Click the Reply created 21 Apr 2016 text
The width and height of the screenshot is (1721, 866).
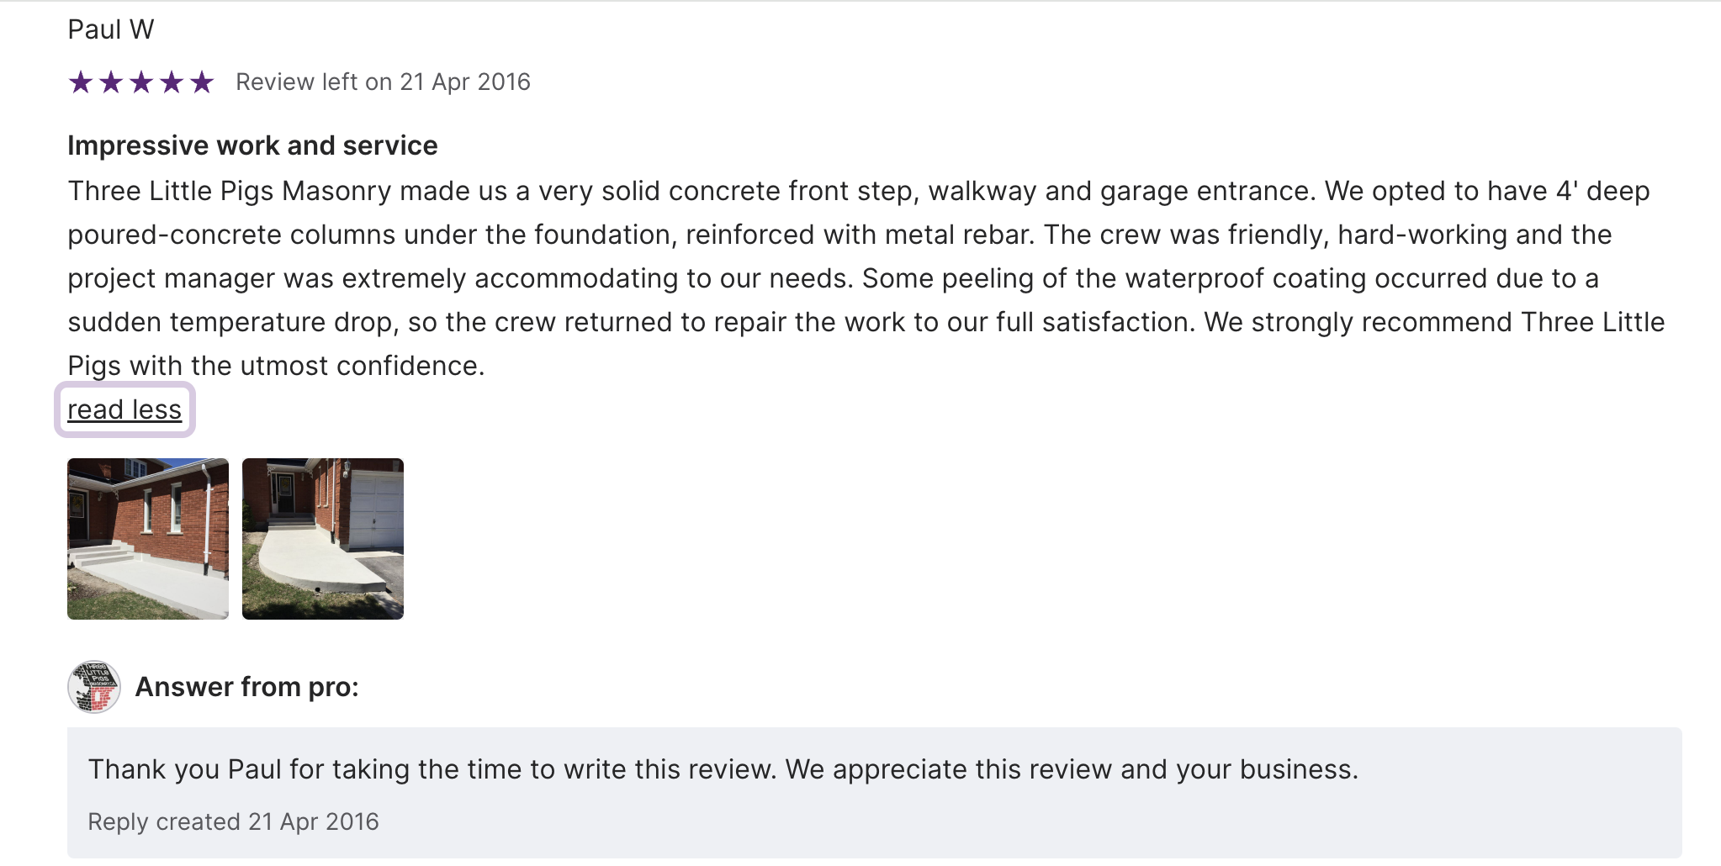coord(233,821)
